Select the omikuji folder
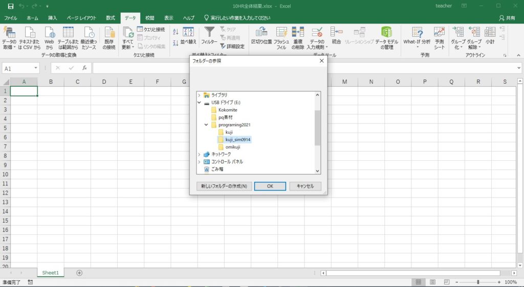The width and height of the screenshot is (524, 287). click(233, 147)
